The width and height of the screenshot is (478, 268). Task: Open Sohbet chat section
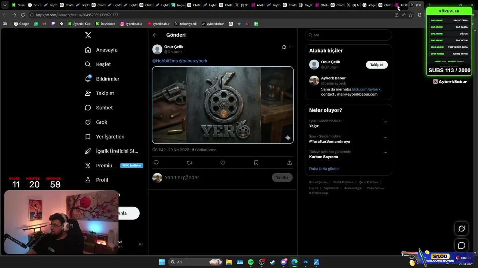99,108
